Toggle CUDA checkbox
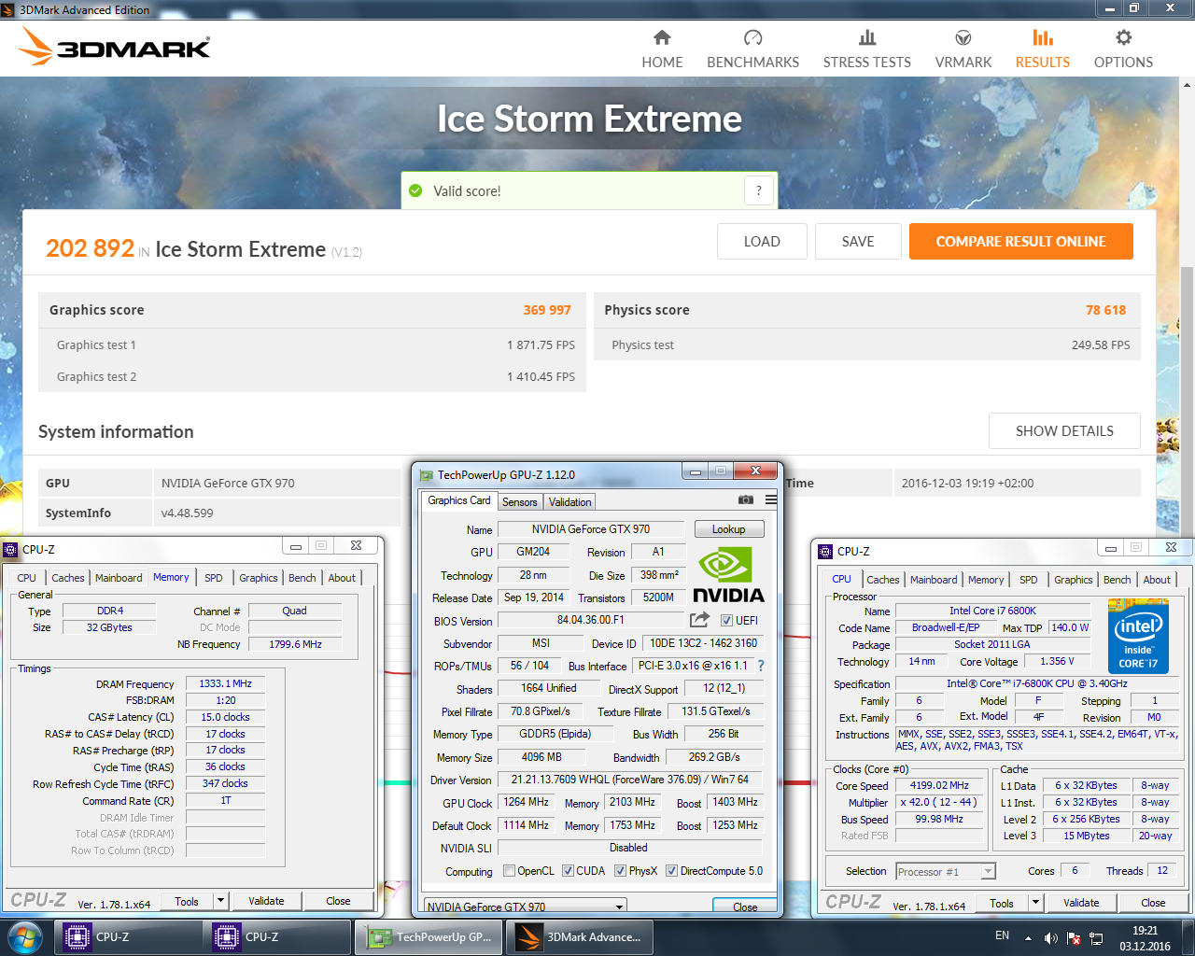Image resolution: width=1195 pixels, height=956 pixels. pos(568,871)
